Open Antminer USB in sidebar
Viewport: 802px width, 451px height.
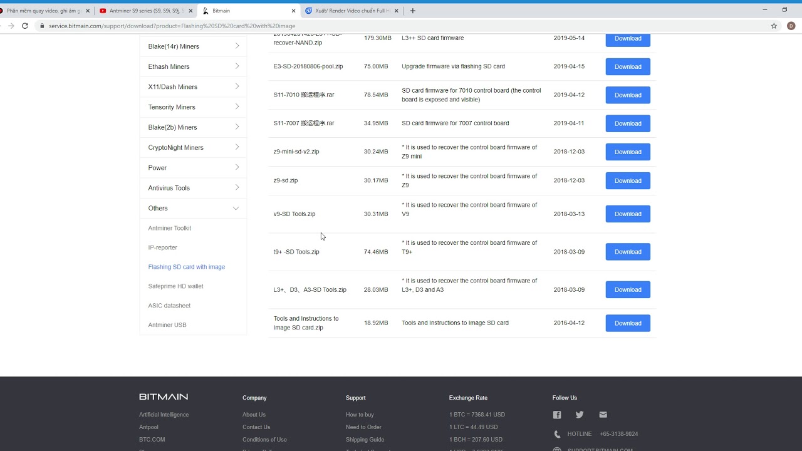click(x=167, y=325)
